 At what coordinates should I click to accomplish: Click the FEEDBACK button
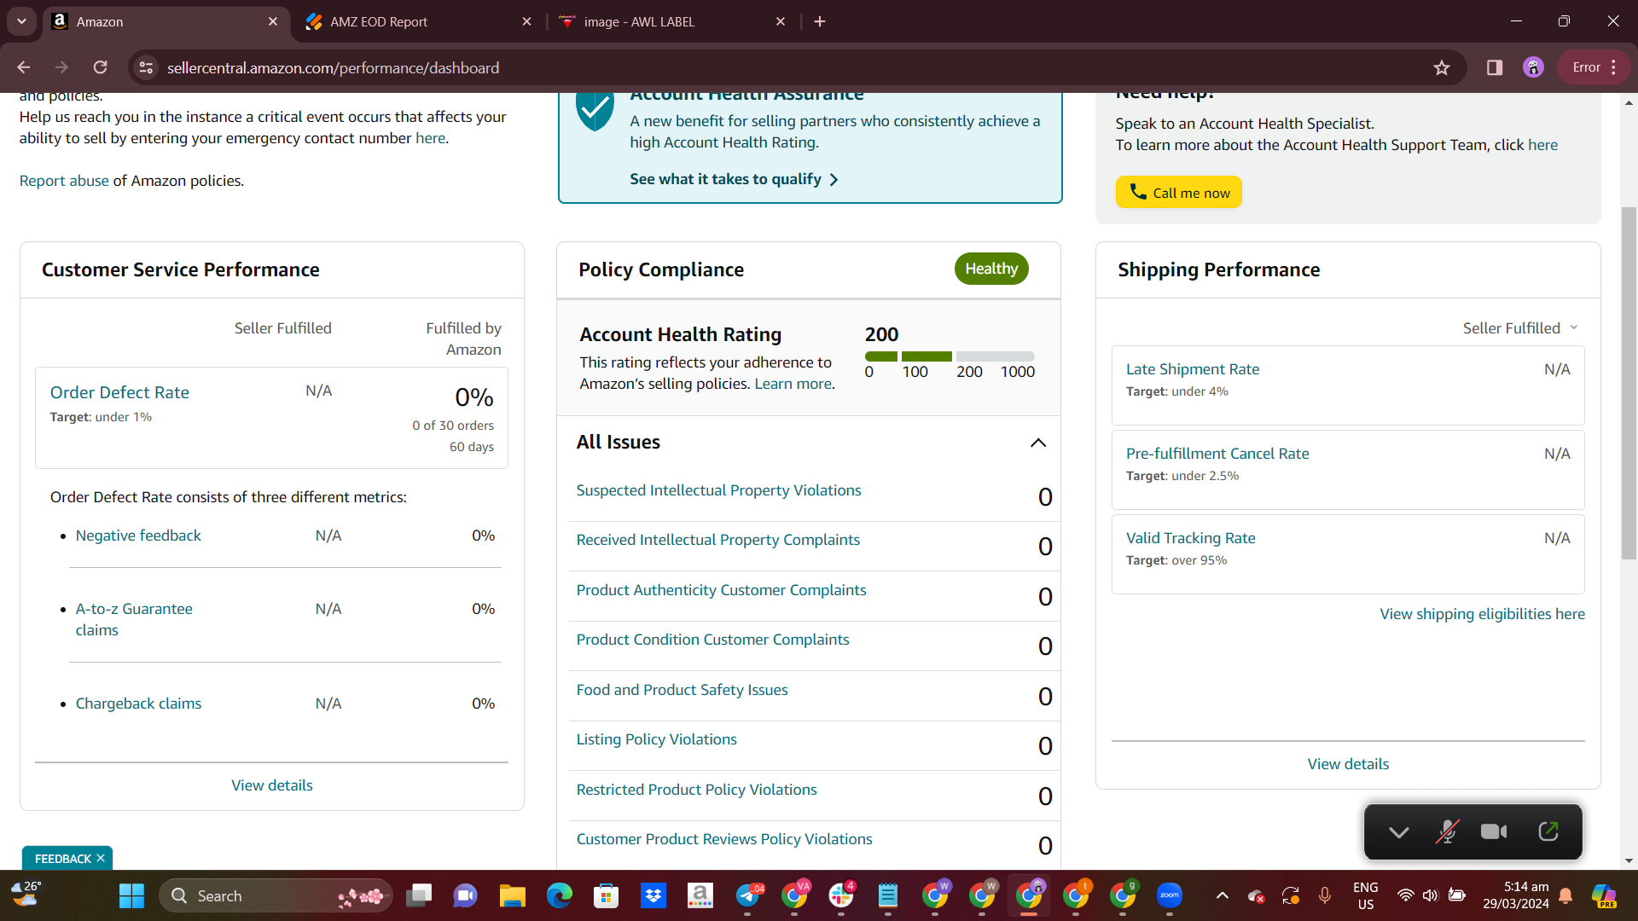(62, 859)
